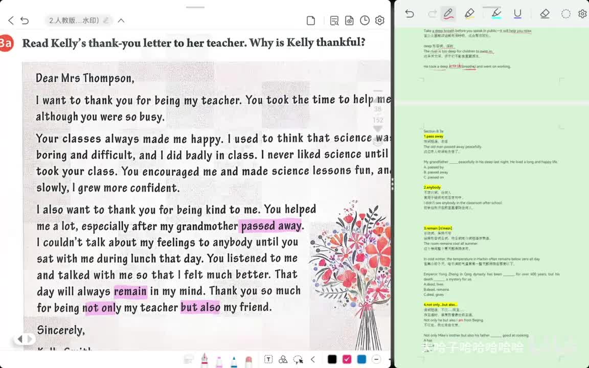Undo in the left document window

pyautogui.click(x=25, y=20)
